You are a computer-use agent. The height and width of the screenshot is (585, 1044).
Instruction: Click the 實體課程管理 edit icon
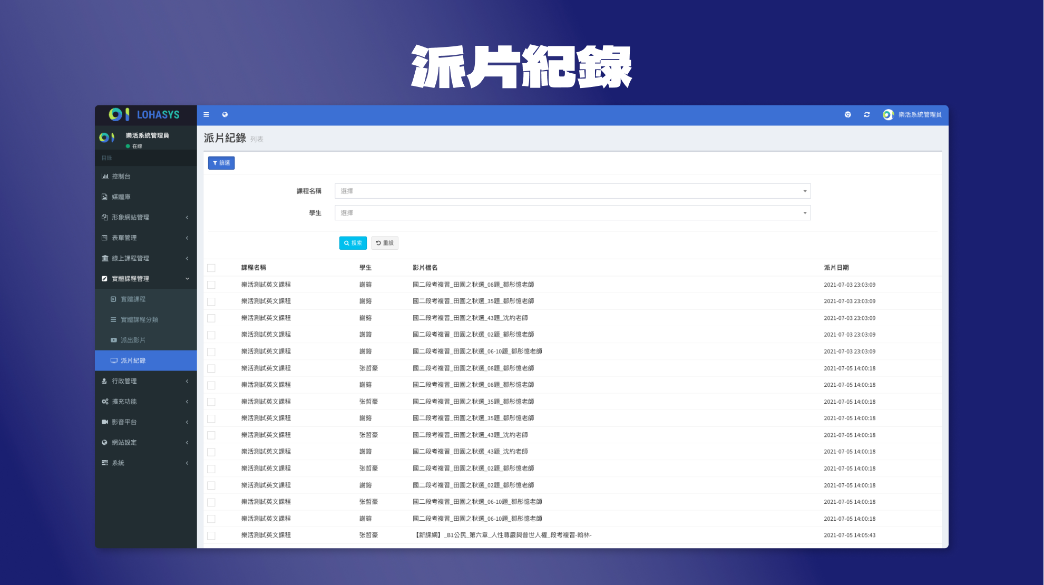pyautogui.click(x=104, y=279)
